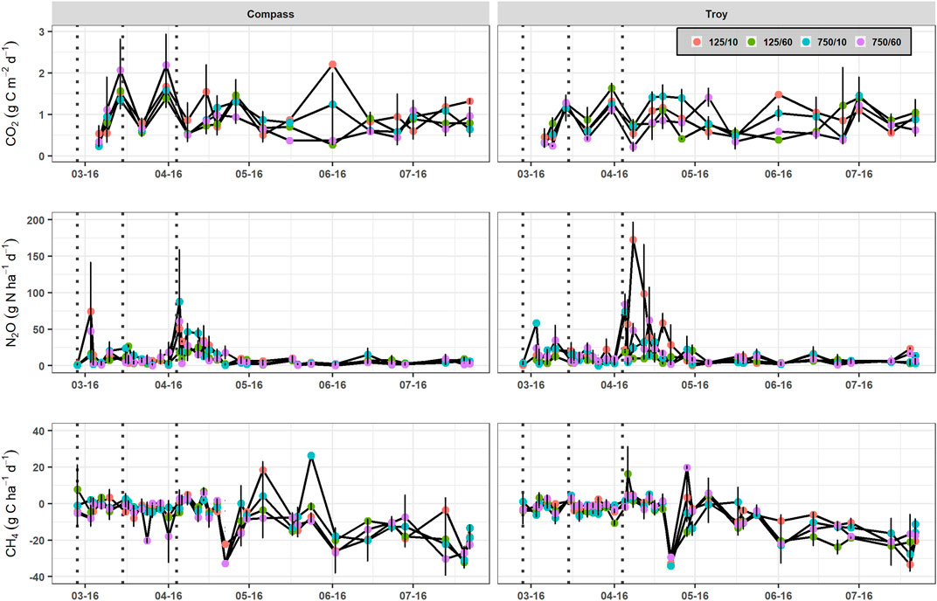Click the purple peak near 20 in Troy CH4
Screen dimensions: 937x601
pyautogui.click(x=687, y=467)
